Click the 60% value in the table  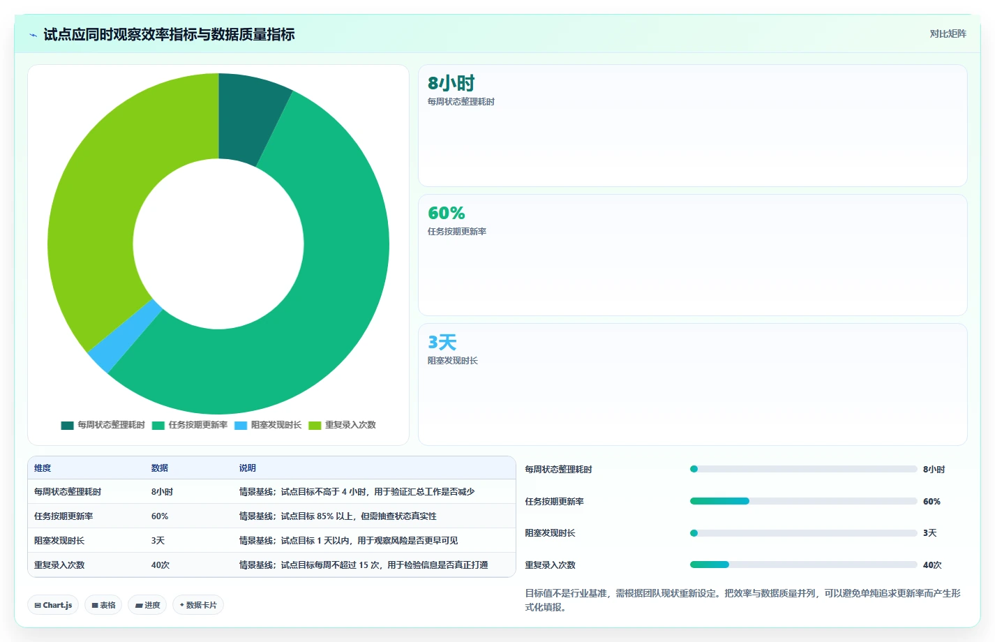point(160,516)
